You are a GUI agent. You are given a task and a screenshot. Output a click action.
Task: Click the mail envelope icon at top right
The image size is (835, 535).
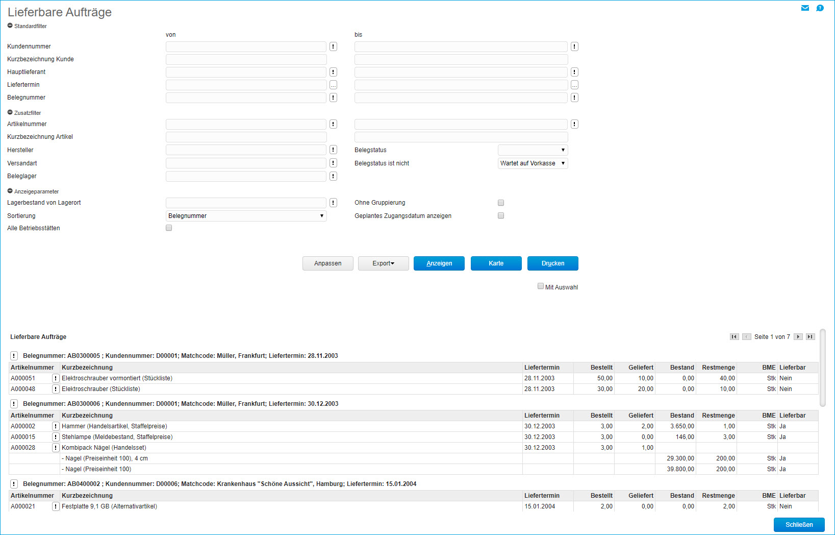pos(805,8)
